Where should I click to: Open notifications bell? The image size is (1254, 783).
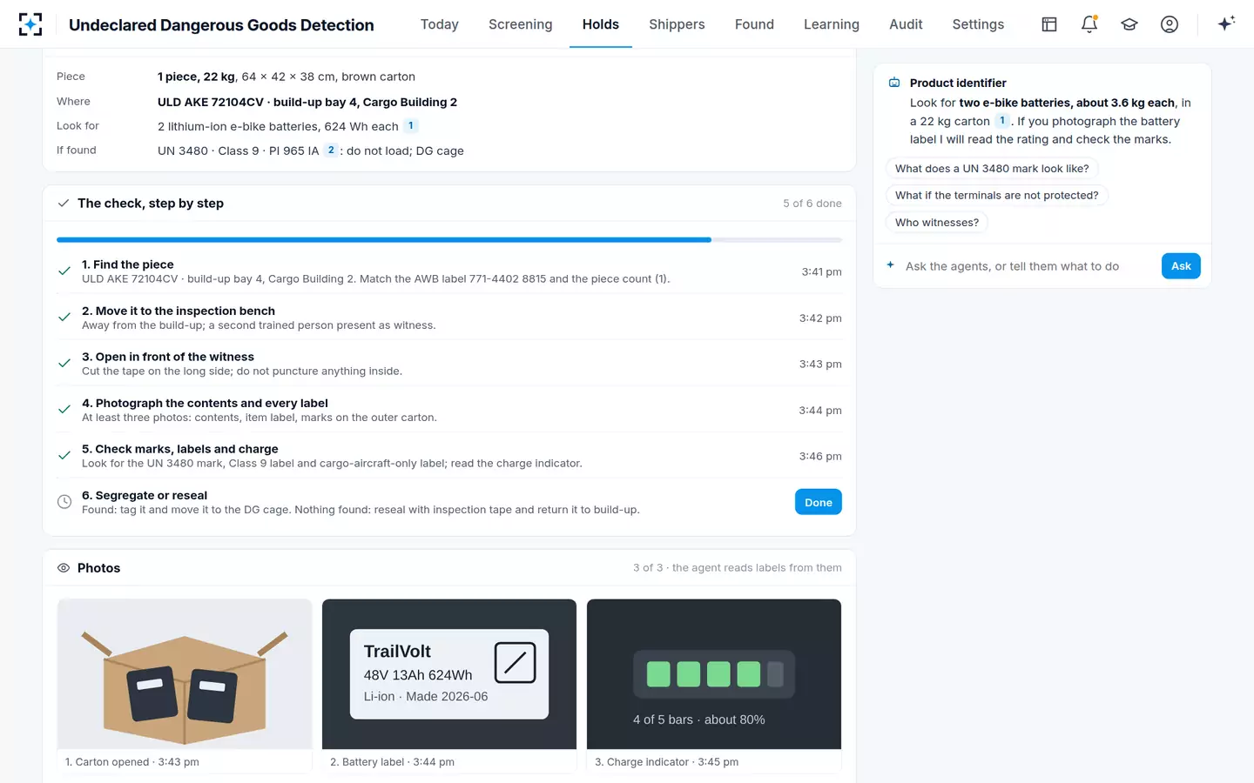(1089, 24)
